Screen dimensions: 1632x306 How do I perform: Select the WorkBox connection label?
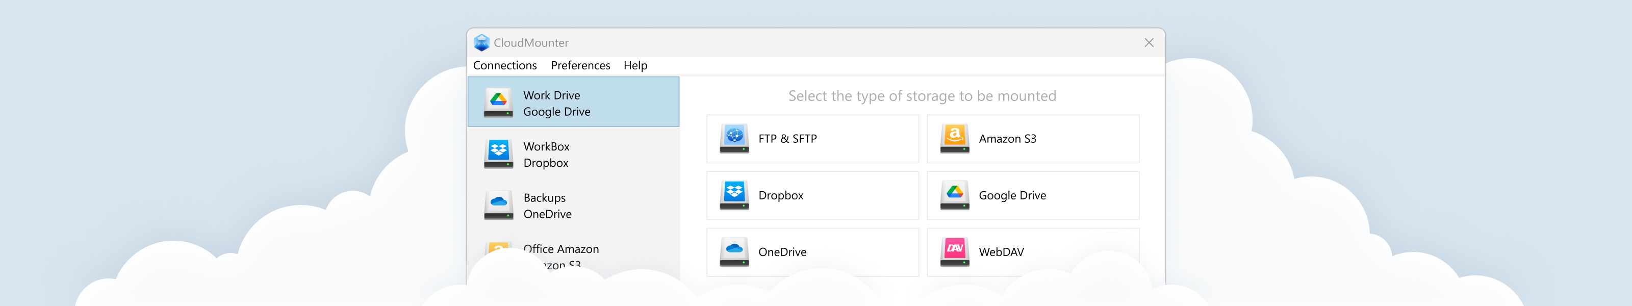[546, 146]
